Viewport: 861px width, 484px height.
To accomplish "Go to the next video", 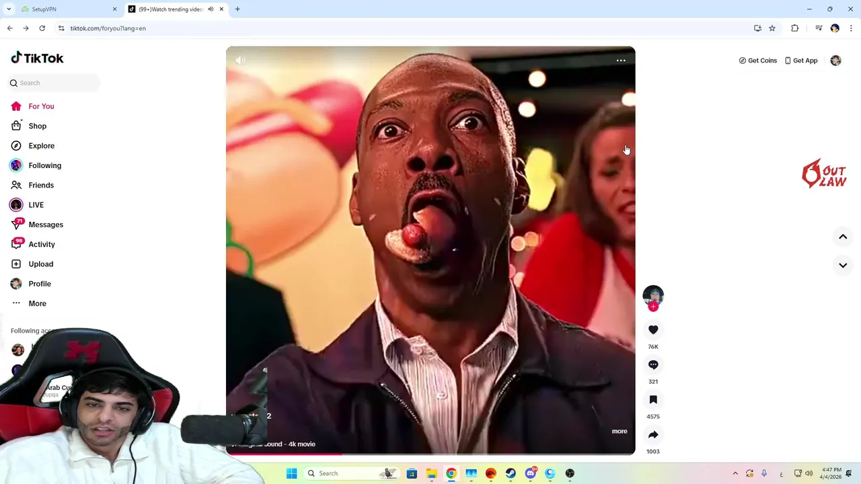I will 843,265.
